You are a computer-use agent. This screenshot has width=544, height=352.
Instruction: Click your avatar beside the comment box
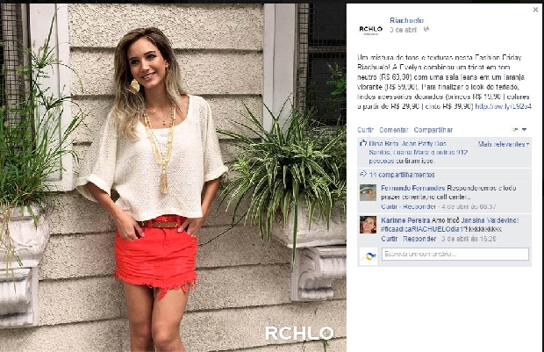click(x=369, y=256)
